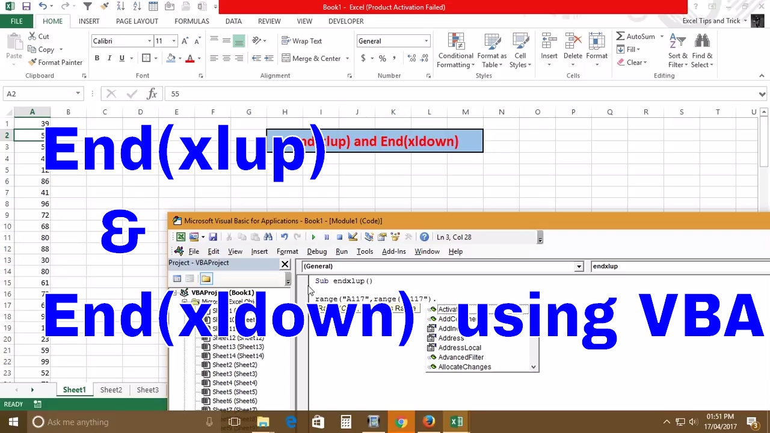
Task: Click AutoSum button in Editing group
Action: coord(635,37)
